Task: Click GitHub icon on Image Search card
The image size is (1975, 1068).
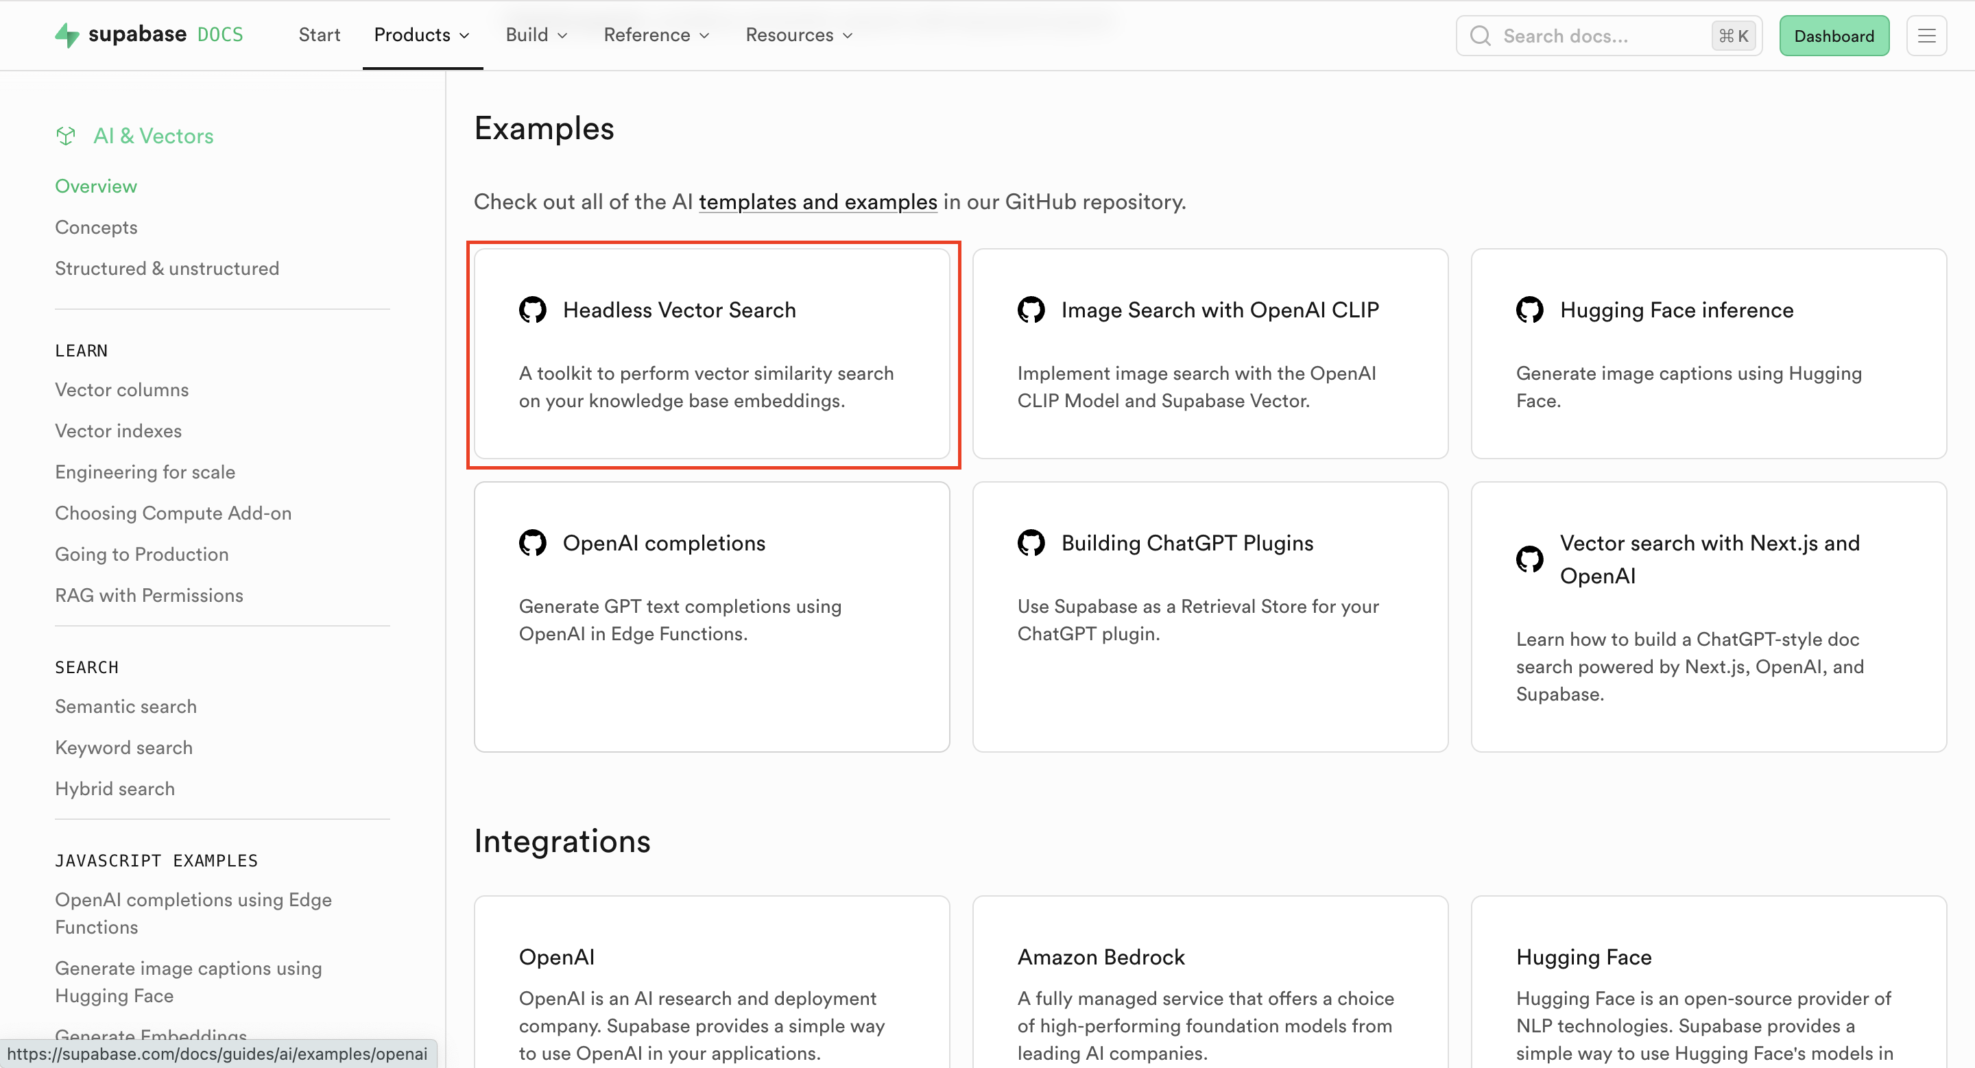Action: (x=1031, y=311)
